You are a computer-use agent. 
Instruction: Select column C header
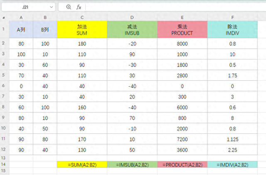82,17
